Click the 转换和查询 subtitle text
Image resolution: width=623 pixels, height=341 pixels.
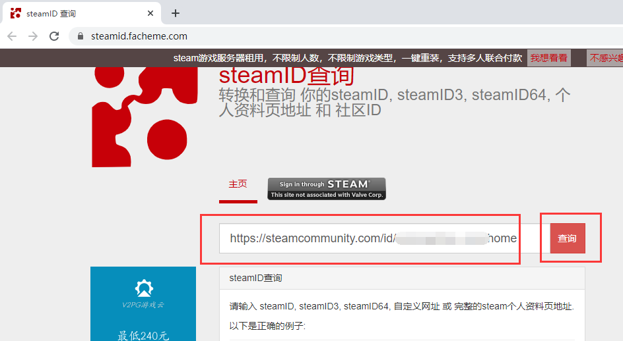pyautogui.click(x=395, y=103)
